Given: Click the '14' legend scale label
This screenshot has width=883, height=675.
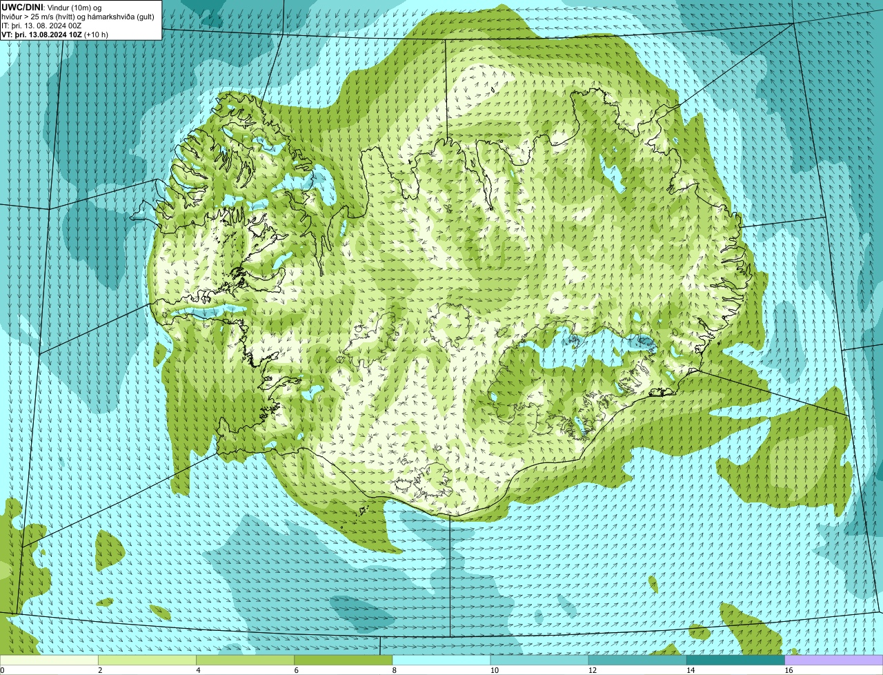Looking at the screenshot, I should pos(690,670).
